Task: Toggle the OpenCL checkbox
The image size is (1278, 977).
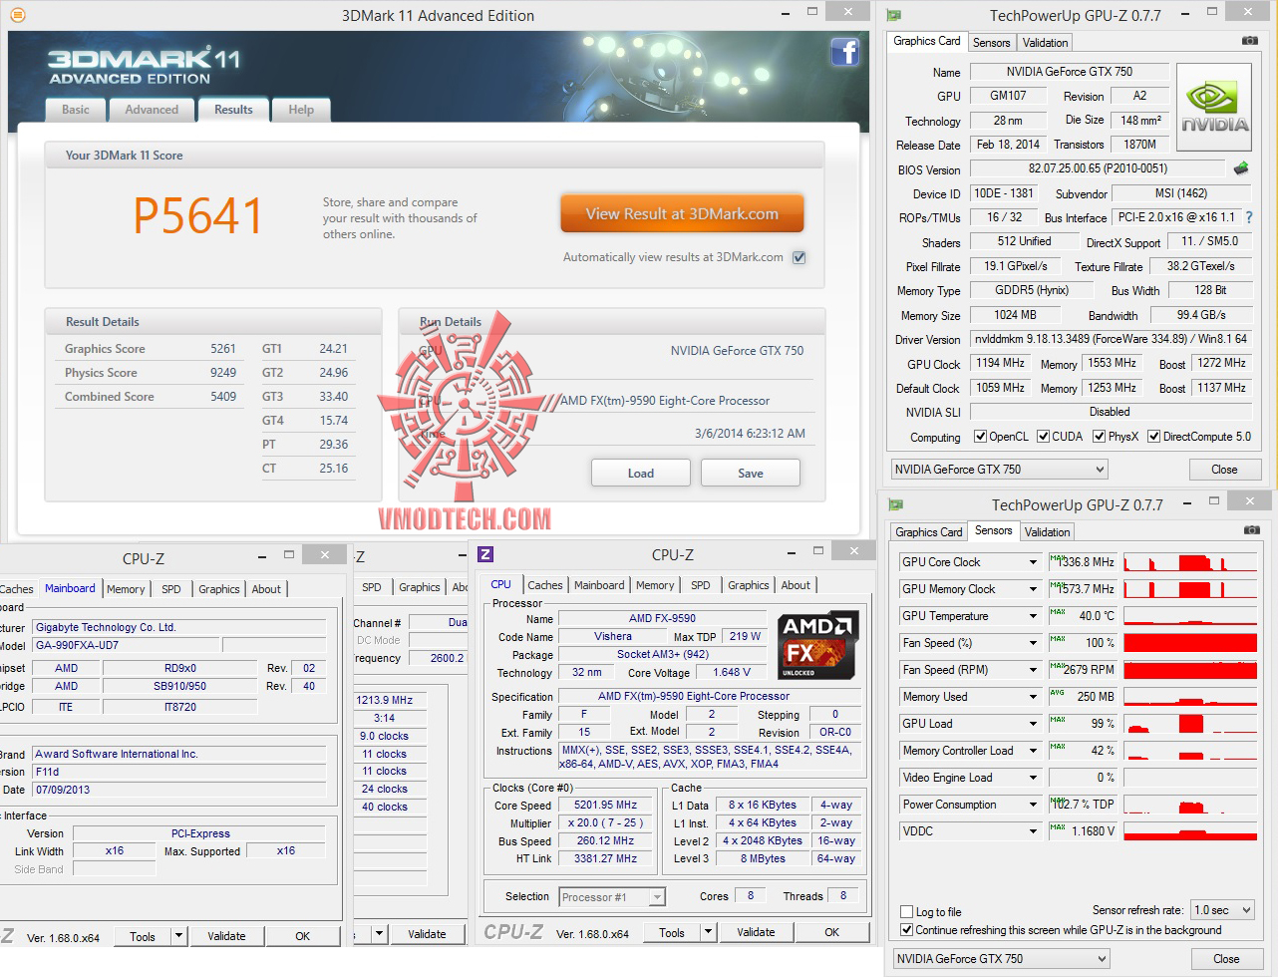Action: click(980, 437)
